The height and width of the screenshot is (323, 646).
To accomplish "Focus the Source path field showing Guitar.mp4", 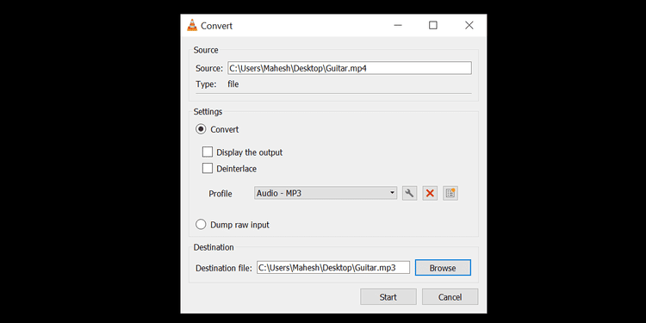I will [x=350, y=68].
